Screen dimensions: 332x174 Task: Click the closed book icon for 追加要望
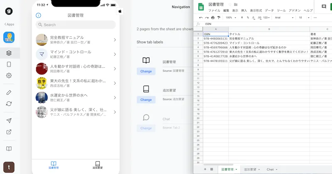[x=146, y=89]
